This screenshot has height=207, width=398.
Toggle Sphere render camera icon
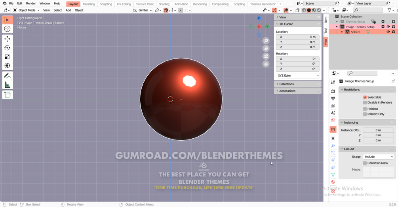coord(393,32)
